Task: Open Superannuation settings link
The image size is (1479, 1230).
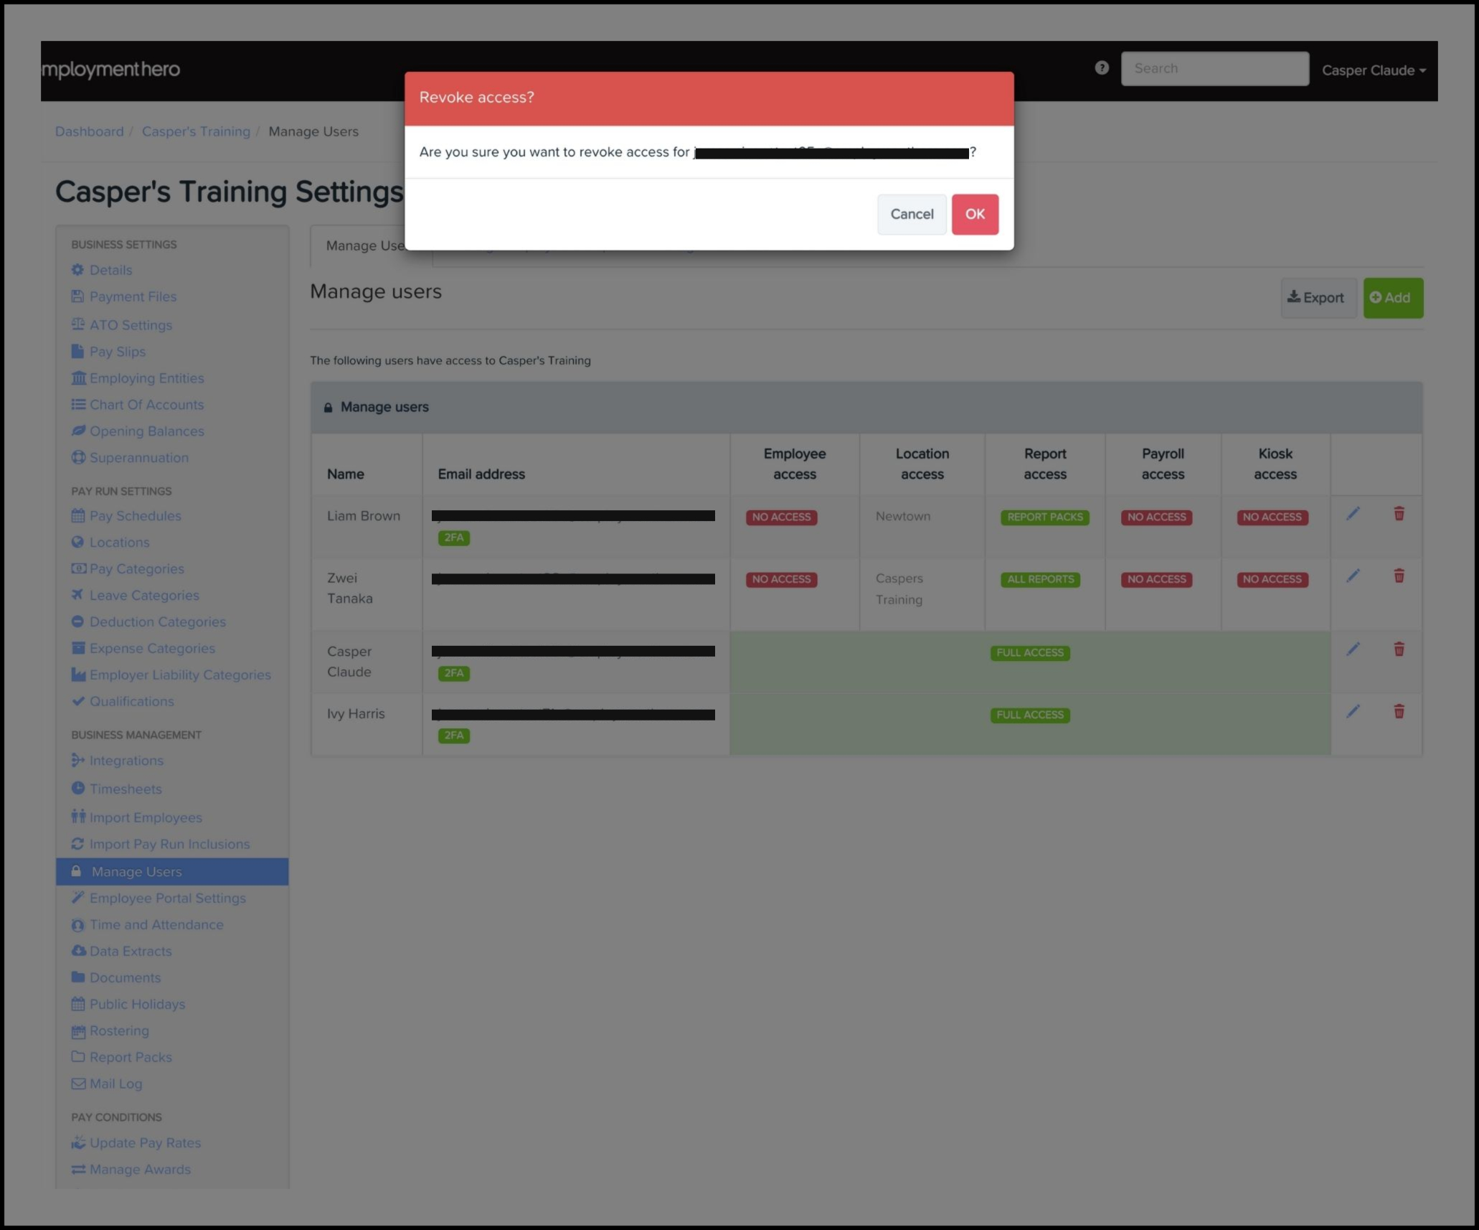Action: pyautogui.click(x=138, y=458)
